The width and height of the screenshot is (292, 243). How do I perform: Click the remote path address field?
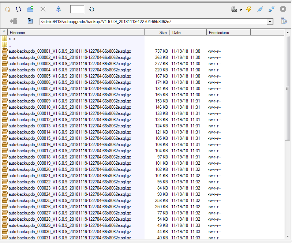[153, 22]
